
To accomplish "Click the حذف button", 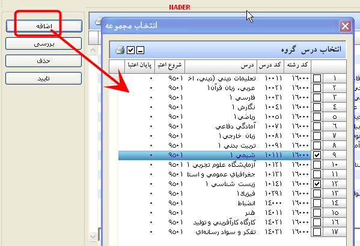I will [44, 61].
